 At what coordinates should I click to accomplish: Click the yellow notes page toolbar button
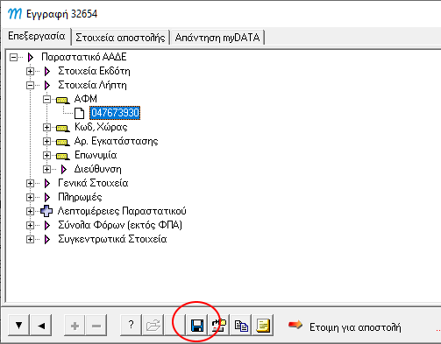click(x=263, y=325)
